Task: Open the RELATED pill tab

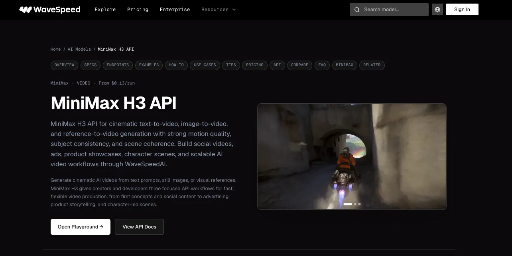Action: click(372, 65)
